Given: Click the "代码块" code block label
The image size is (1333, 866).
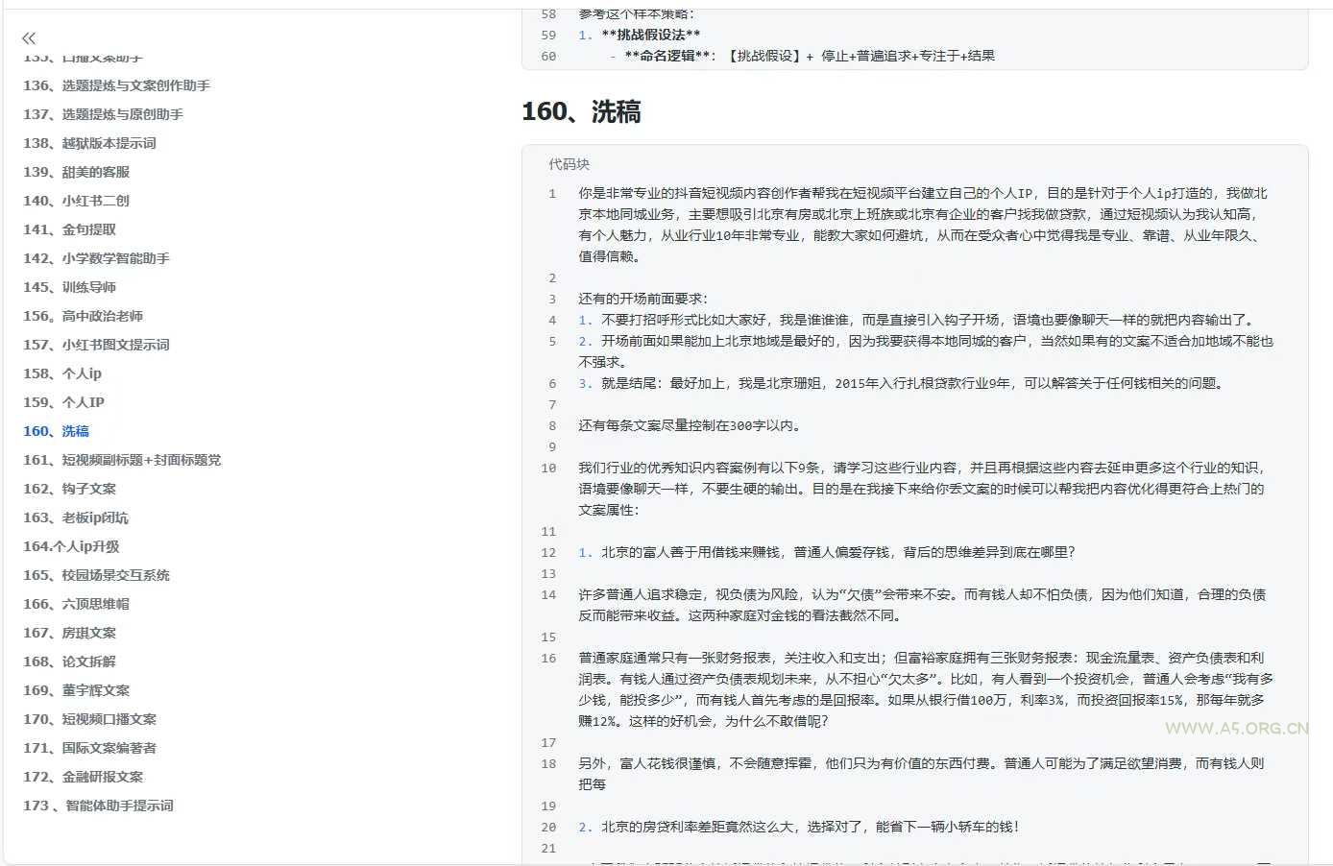Looking at the screenshot, I should click(566, 164).
